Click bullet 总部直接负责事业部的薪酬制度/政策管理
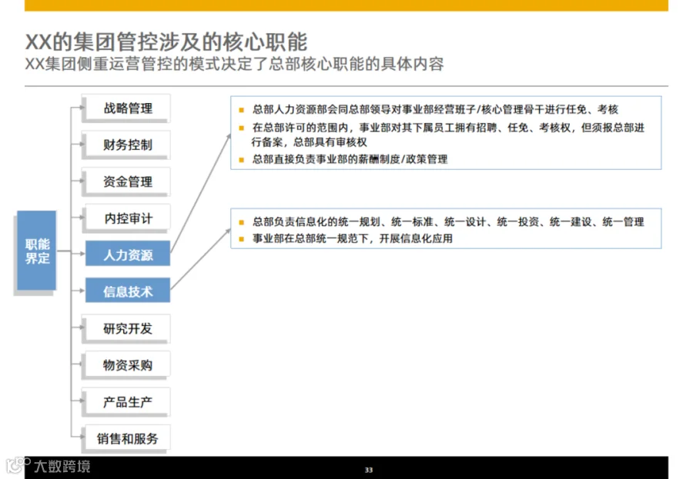The image size is (693, 479). point(350,159)
